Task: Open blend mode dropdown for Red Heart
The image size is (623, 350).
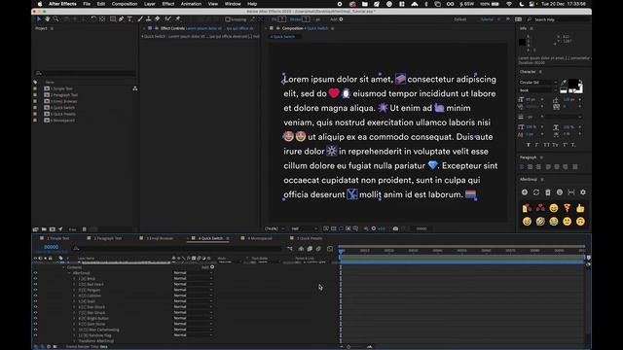Action: pyautogui.click(x=193, y=284)
